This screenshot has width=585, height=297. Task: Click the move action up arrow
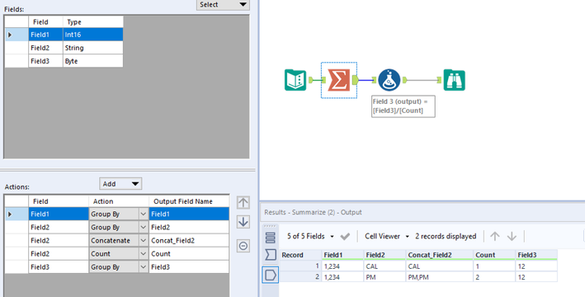243,203
